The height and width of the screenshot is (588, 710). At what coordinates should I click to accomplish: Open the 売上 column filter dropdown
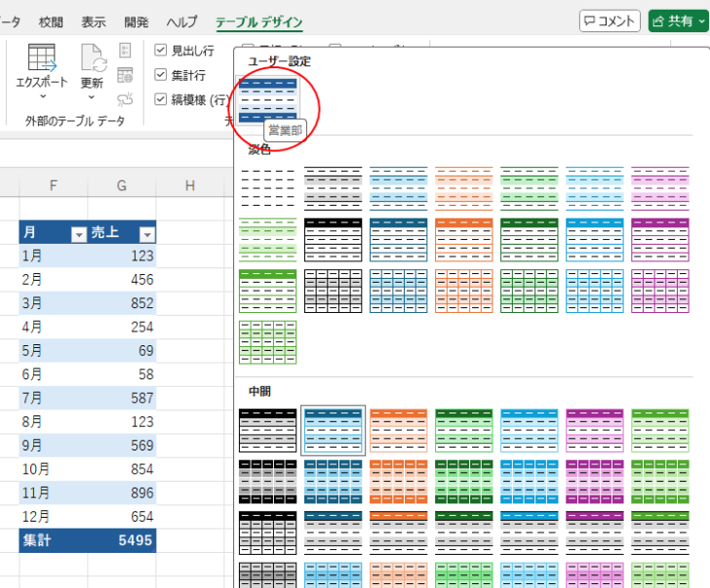pyautogui.click(x=146, y=234)
